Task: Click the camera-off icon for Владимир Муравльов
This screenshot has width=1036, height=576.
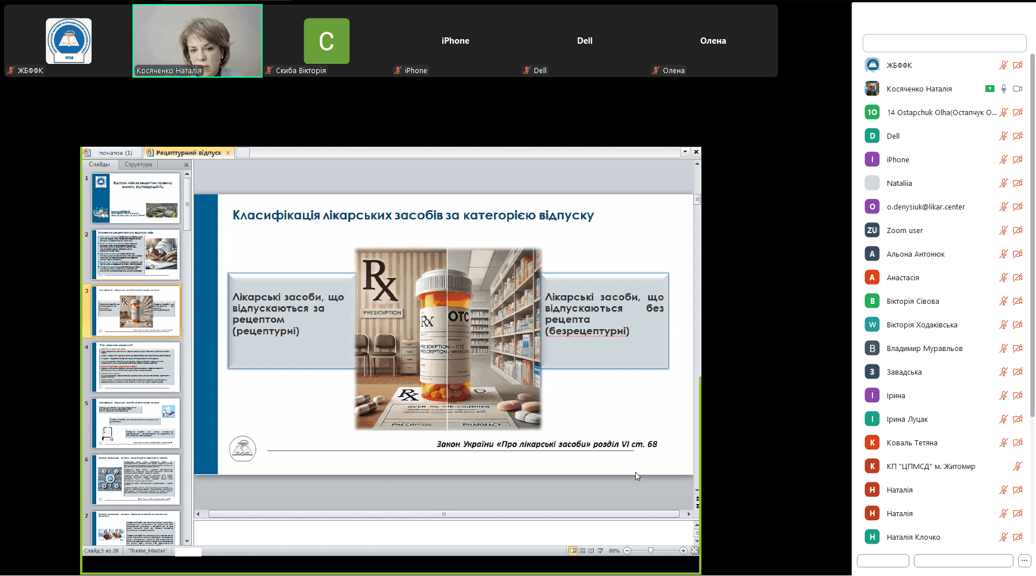Action: (x=1018, y=348)
